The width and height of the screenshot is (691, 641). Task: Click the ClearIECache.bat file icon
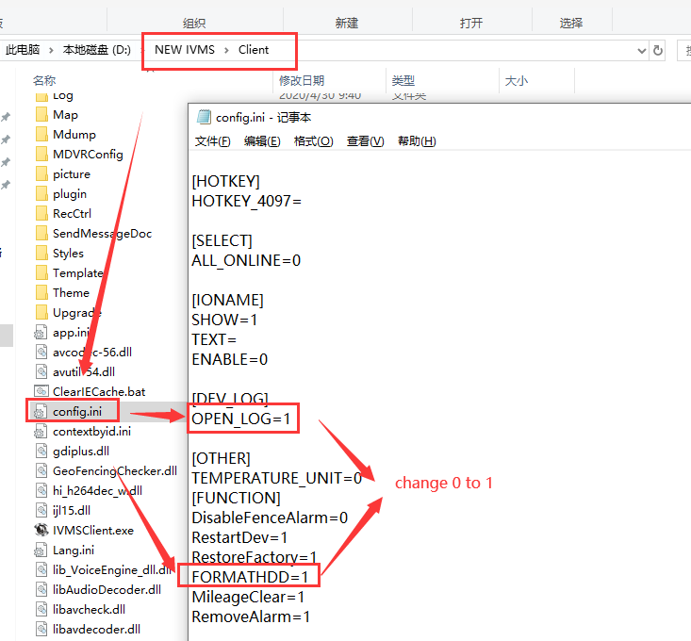pyautogui.click(x=41, y=391)
